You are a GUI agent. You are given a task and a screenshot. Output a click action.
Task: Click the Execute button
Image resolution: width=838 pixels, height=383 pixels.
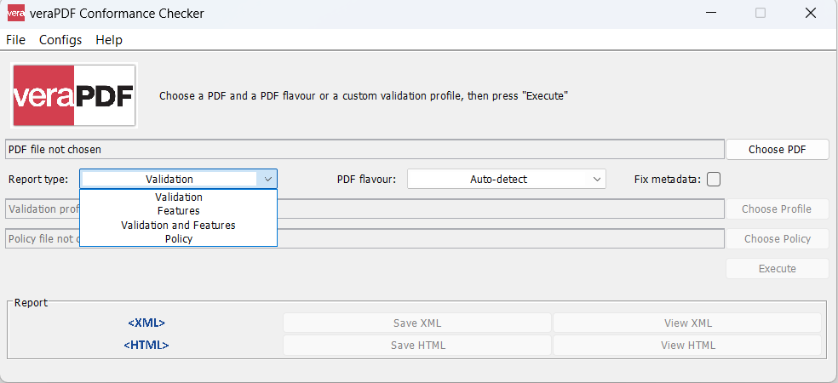(x=777, y=269)
